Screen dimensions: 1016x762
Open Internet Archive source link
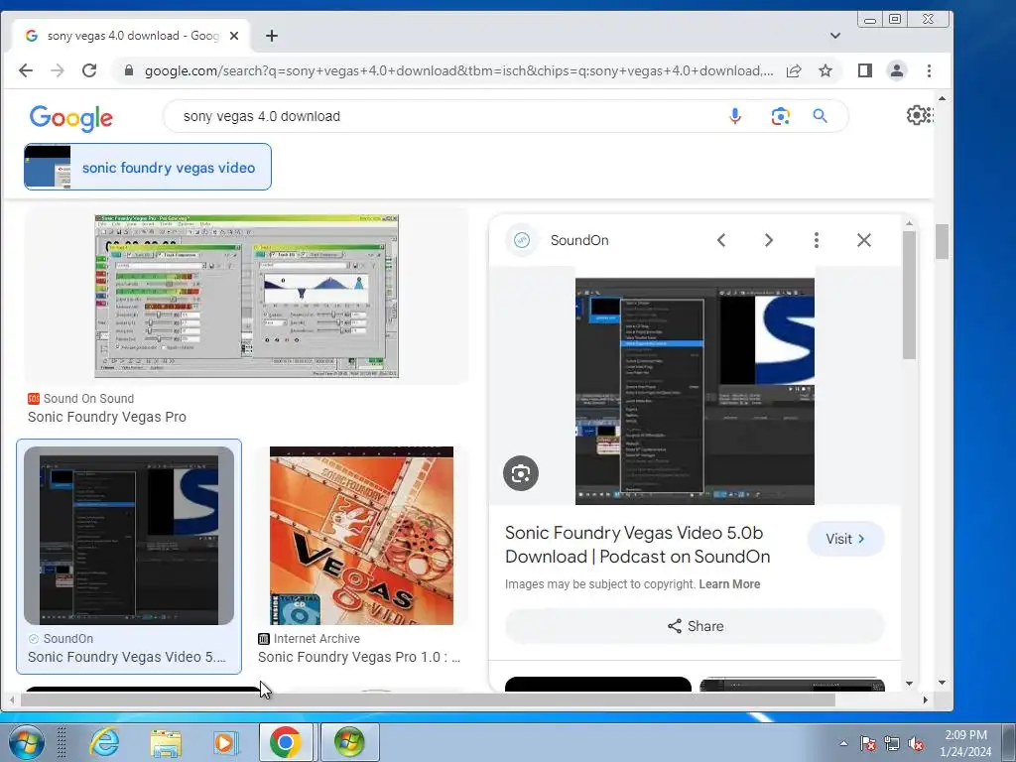click(x=310, y=639)
